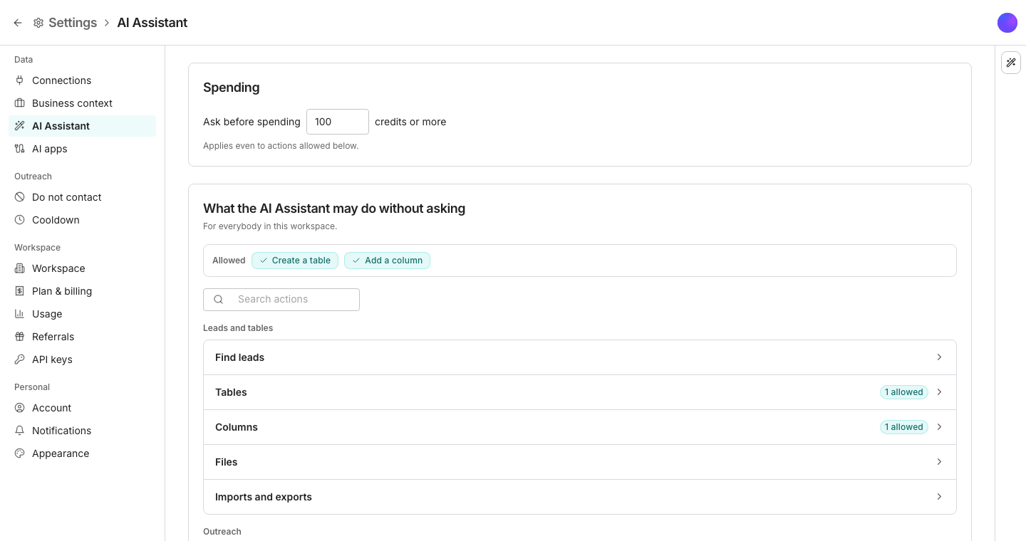Open AI Assistant settings in sidebar

[x=82, y=126]
